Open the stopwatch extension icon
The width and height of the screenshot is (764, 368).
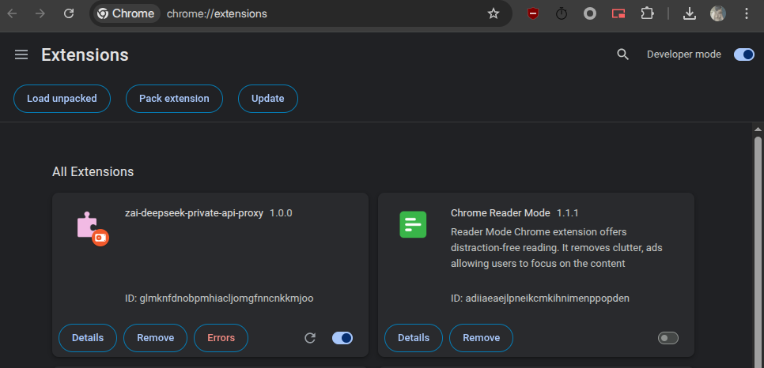pyautogui.click(x=562, y=13)
